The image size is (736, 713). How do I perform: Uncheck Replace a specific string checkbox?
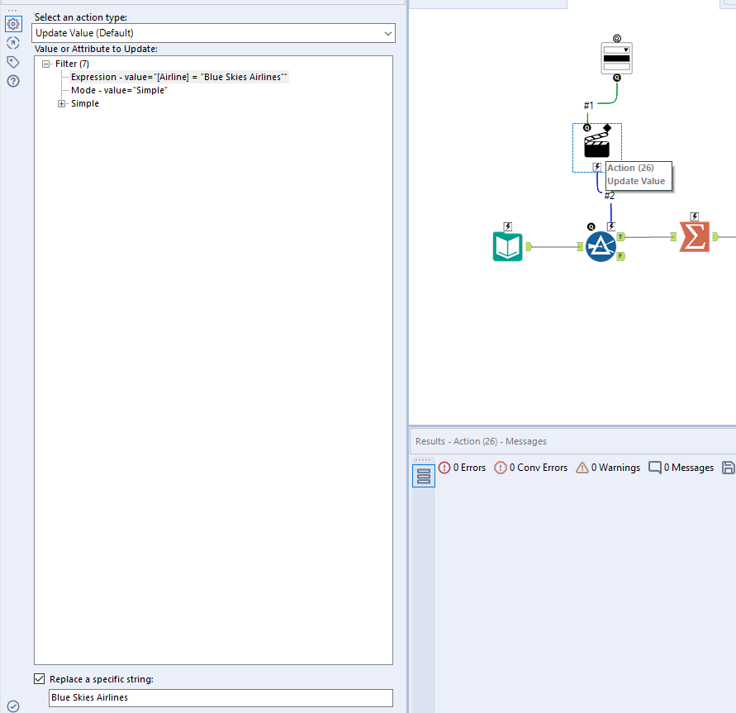click(40, 679)
